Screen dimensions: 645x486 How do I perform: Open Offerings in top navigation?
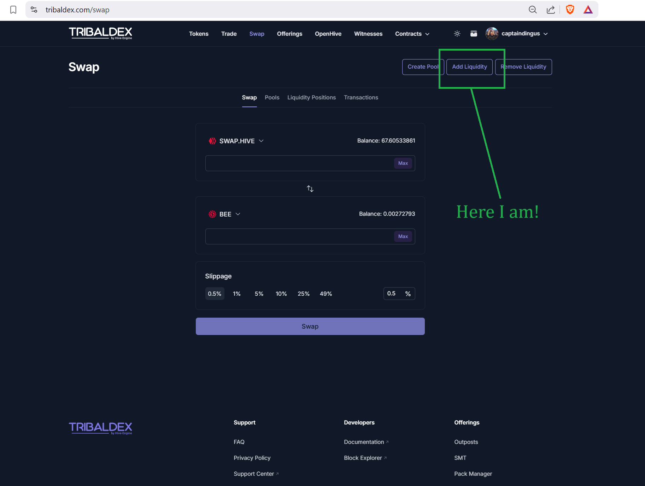289,34
